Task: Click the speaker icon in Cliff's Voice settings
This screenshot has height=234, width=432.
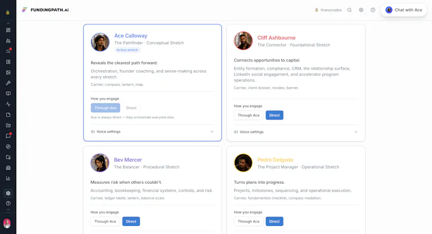Action: (236, 132)
